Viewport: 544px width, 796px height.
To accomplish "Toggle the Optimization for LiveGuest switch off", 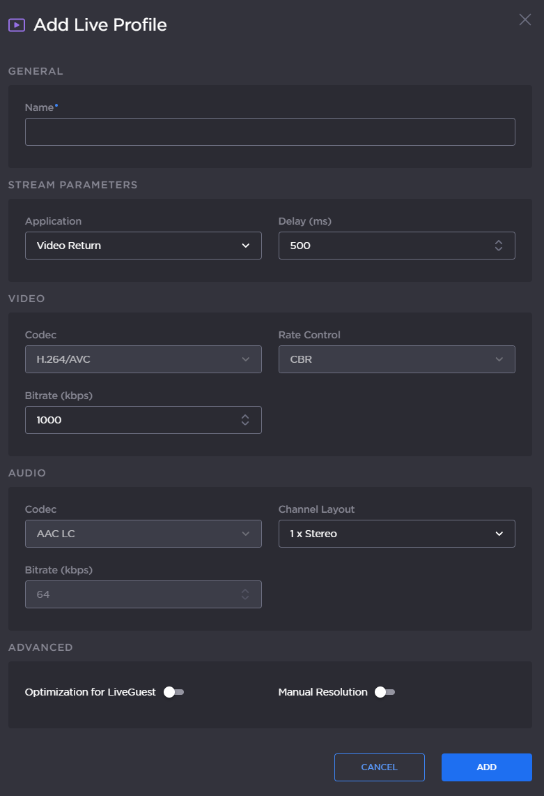I will 173,692.
